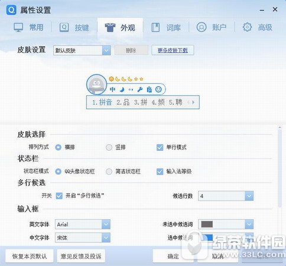This screenshot has height=266, width=286.
Task: Open the 更多皮肤下载 link
Action: pyautogui.click(x=173, y=50)
